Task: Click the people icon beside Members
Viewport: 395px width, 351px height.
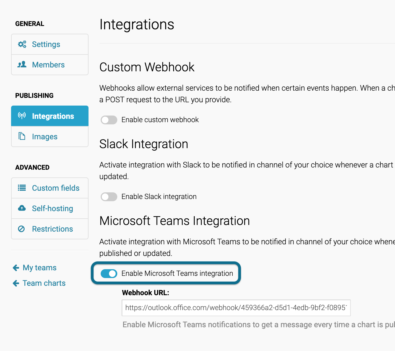Action: [22, 65]
